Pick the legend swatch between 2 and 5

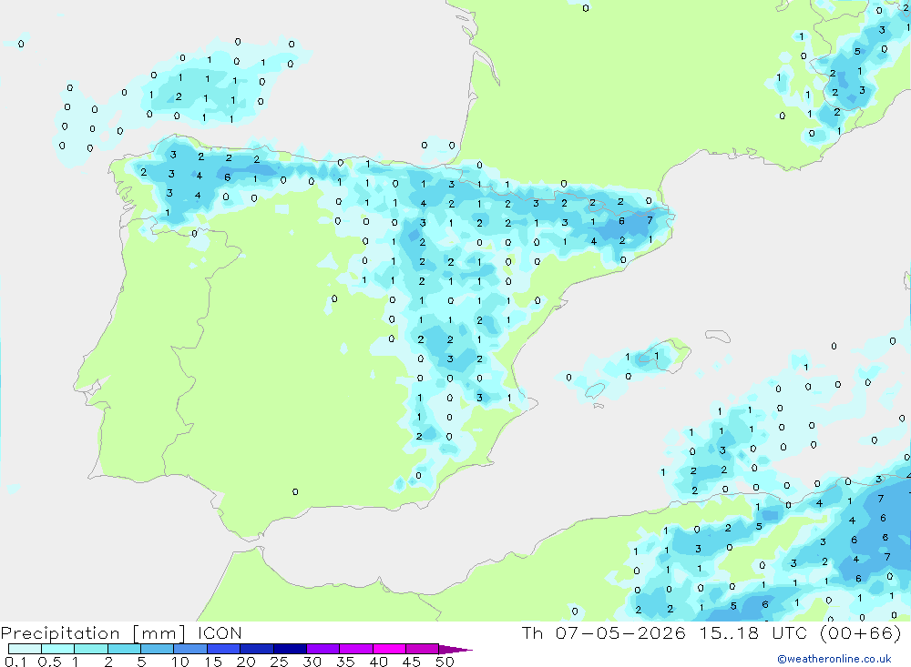[x=124, y=649]
